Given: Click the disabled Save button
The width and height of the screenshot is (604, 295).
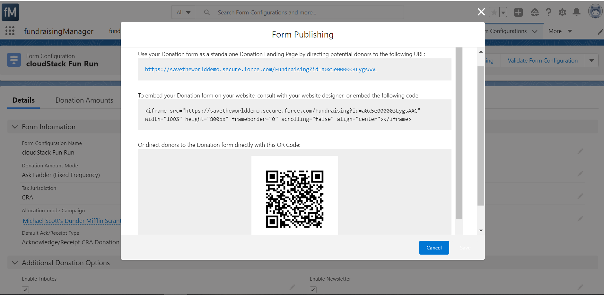Looking at the screenshot, I should point(465,248).
